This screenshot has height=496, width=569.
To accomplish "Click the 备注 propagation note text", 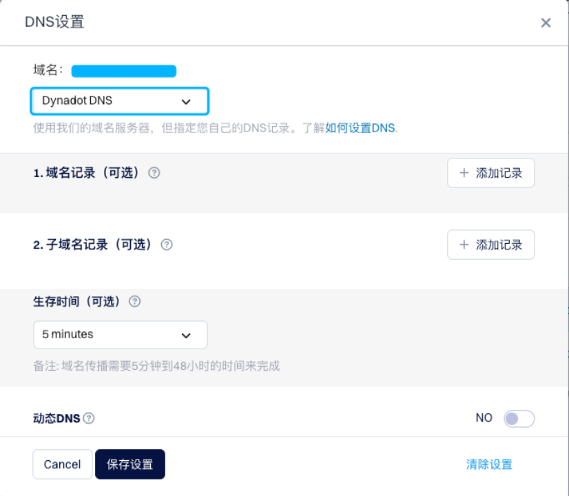I will tap(156, 366).
